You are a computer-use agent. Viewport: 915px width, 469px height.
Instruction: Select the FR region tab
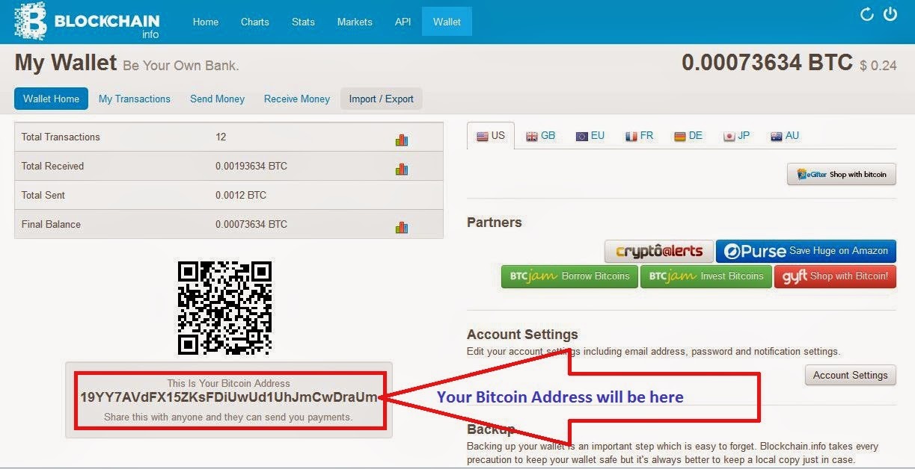[x=640, y=136]
